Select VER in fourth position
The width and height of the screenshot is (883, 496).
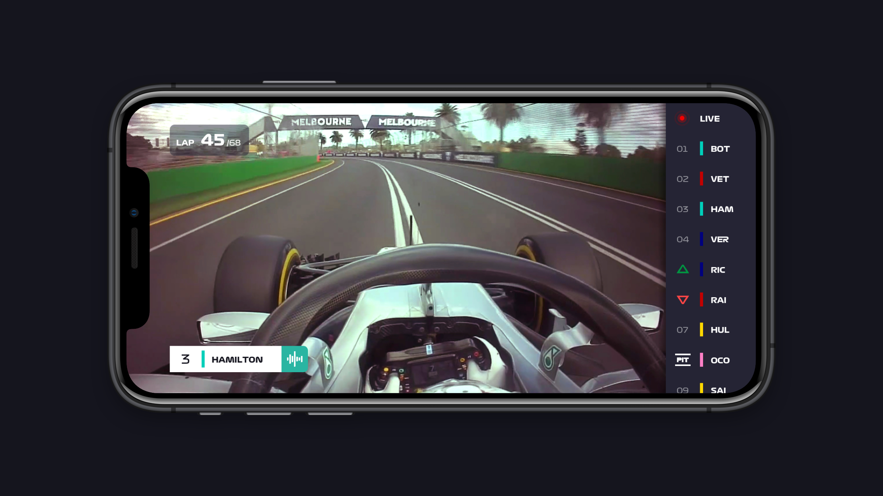719,240
